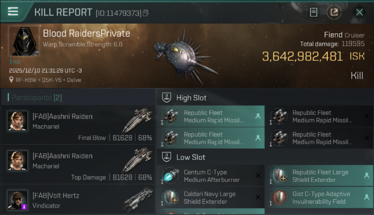Open the hamburger menu at top left
374x215 pixels.
point(13,11)
